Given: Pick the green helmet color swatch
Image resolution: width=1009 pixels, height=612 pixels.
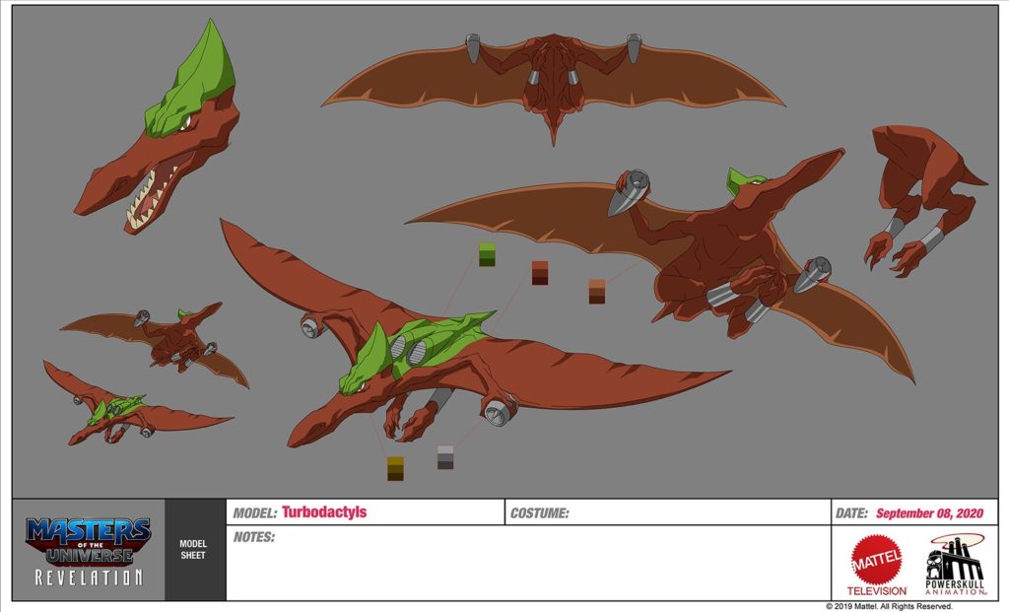Looking at the screenshot, I should [x=488, y=254].
